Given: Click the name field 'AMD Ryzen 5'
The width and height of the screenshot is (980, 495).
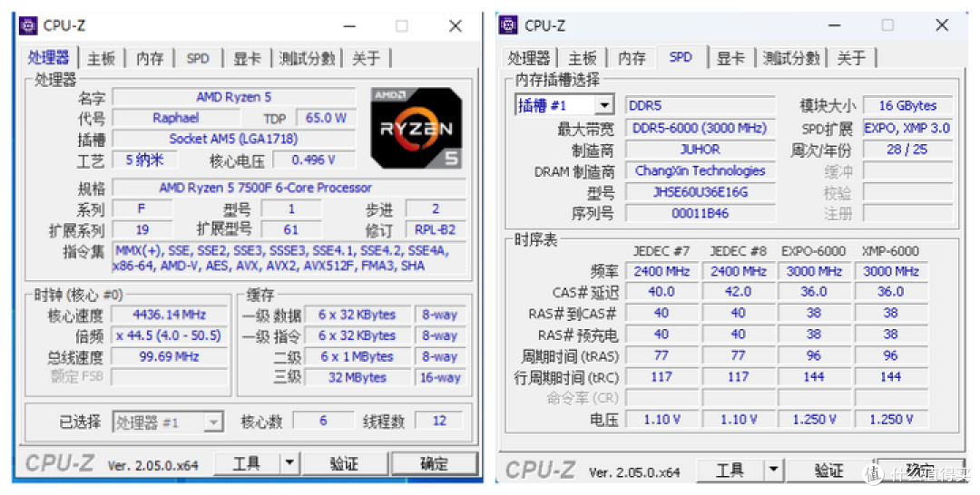Looking at the screenshot, I should pos(234,97).
